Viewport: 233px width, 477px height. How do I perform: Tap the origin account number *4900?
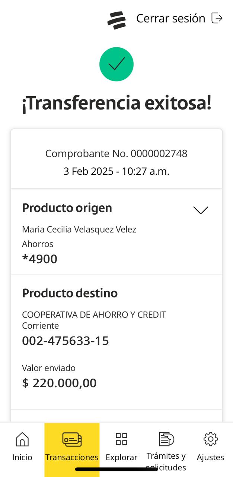pyautogui.click(x=40, y=259)
